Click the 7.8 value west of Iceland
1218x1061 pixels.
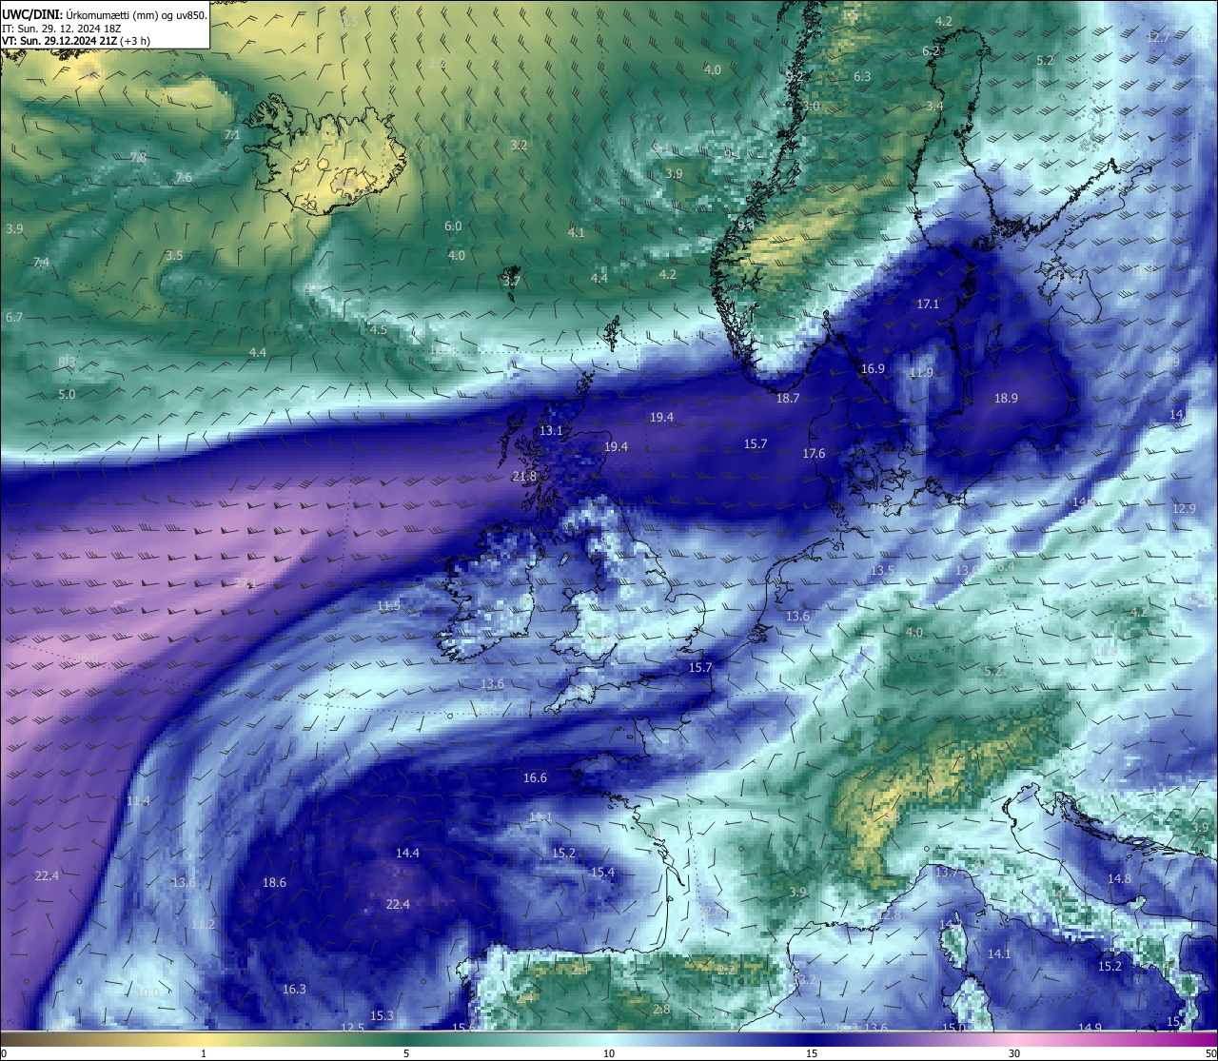coord(138,158)
